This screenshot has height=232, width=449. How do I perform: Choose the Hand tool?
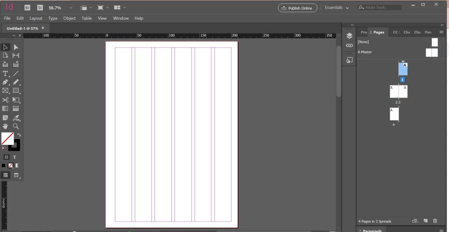tap(5, 126)
